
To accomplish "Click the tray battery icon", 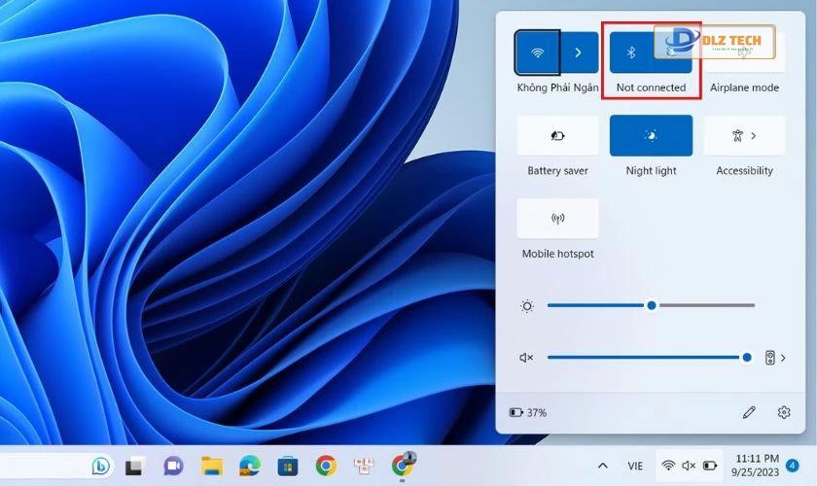I will (x=710, y=466).
